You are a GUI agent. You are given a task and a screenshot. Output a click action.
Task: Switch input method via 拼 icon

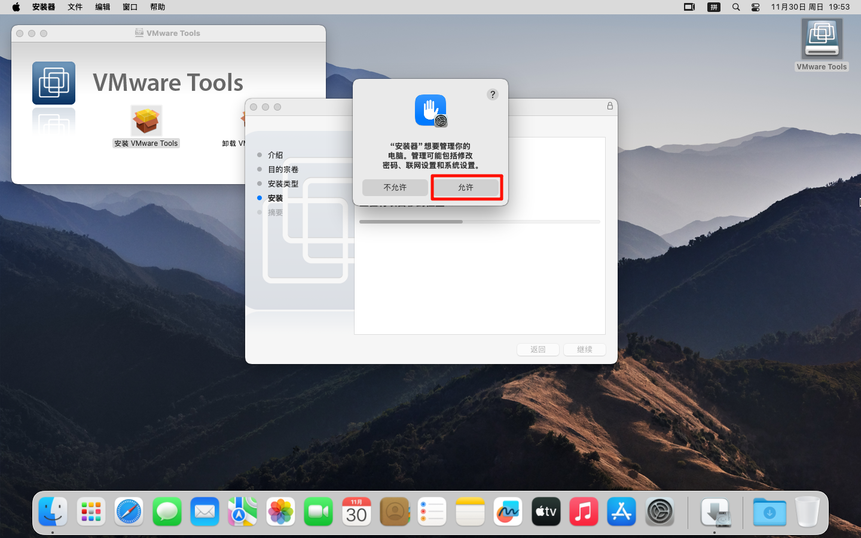[714, 7]
